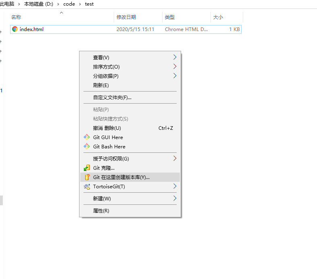Sort by the 大小 column header
The height and width of the screenshot is (279, 317).
coord(218,17)
